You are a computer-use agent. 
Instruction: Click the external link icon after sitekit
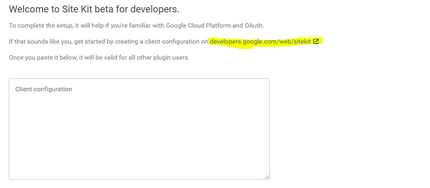[x=316, y=42]
